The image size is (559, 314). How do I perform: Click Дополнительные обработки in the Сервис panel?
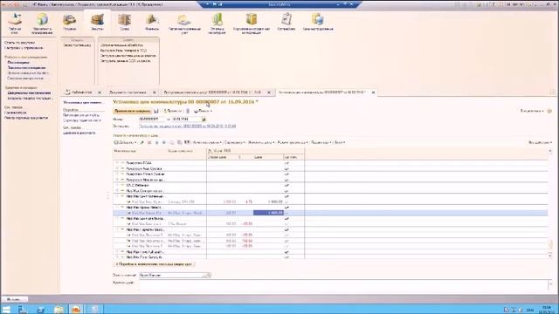121,45
